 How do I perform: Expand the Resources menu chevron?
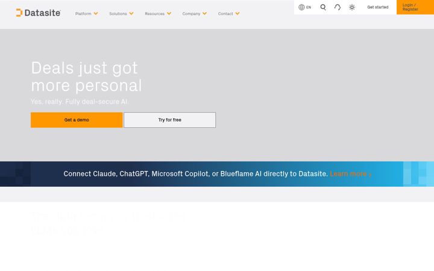pos(169,13)
